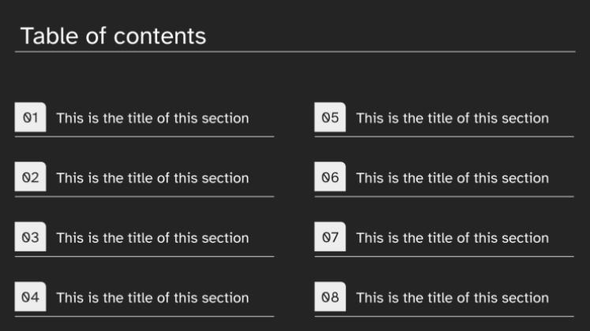Click the 03 number badge

tap(30, 238)
